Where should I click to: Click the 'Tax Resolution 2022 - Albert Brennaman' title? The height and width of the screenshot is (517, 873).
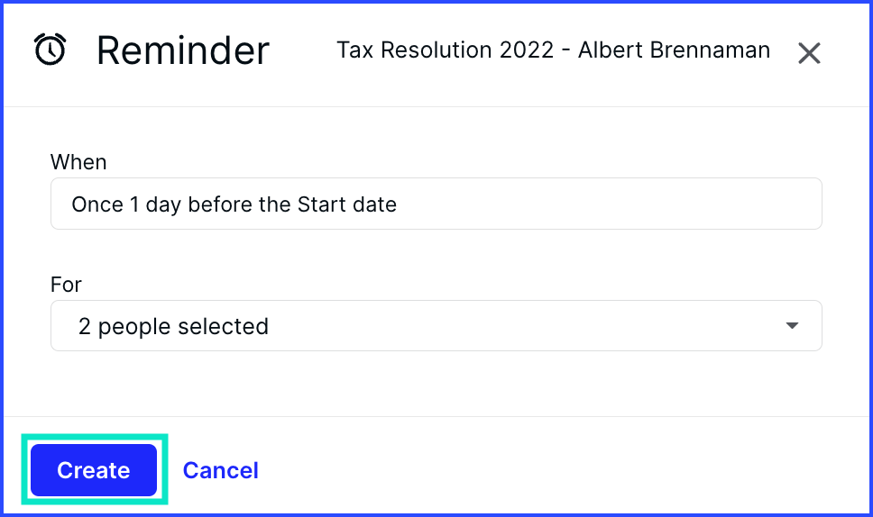pos(554,50)
